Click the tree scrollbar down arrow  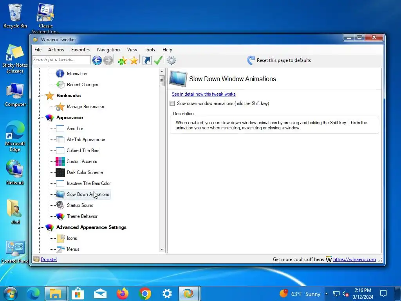(x=162, y=249)
